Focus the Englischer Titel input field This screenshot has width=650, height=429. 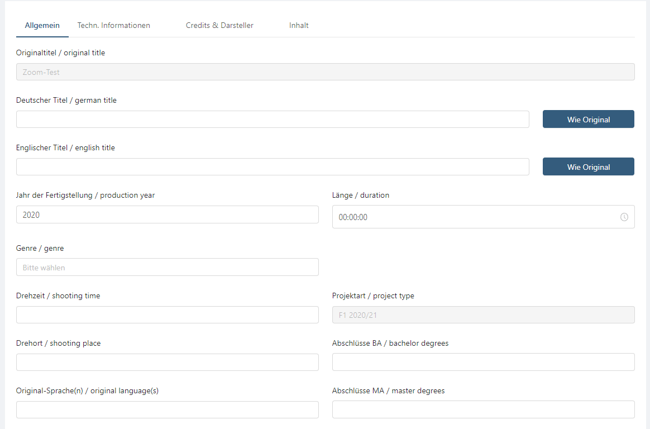point(273,167)
